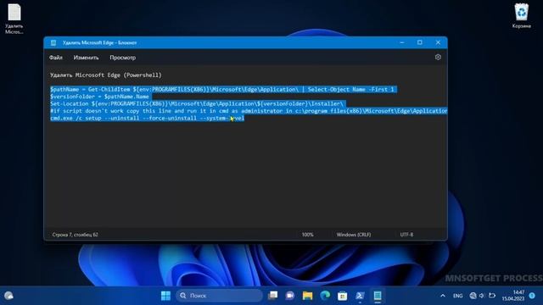This screenshot has width=543, height=305.
Task: Select the Корзина recycle bin icon
Action: pos(521,16)
